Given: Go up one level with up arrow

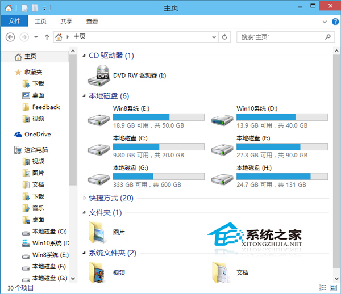Looking at the screenshot, I should [x=47, y=37].
